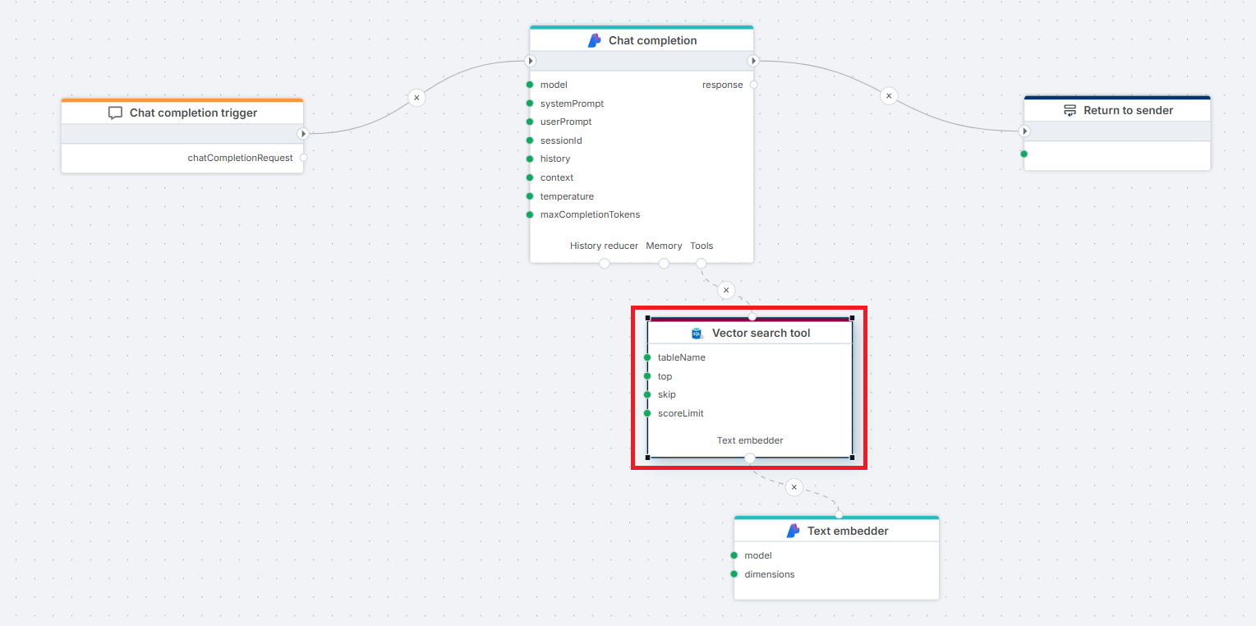This screenshot has width=1256, height=626.
Task: Click the history input port
Action: (x=530, y=159)
